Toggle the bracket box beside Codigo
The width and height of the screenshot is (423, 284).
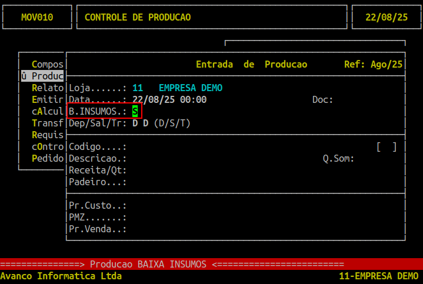click(386, 146)
